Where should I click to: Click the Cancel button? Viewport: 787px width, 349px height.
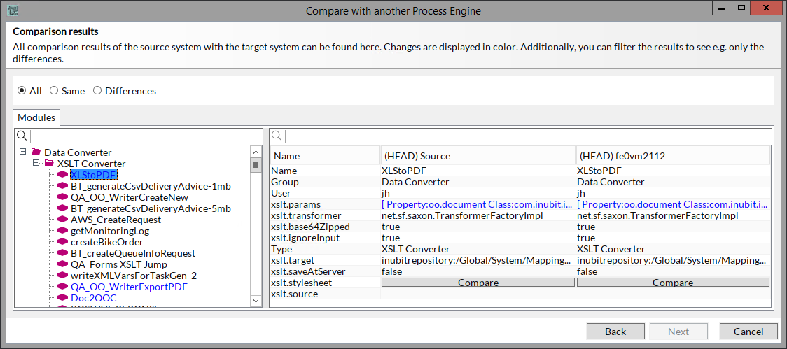click(748, 332)
